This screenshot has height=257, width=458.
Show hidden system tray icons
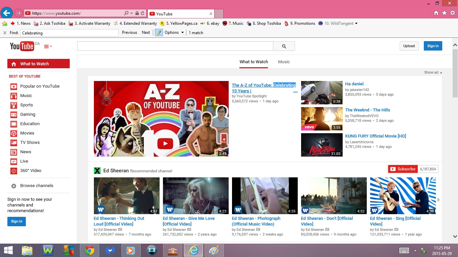tap(415, 251)
